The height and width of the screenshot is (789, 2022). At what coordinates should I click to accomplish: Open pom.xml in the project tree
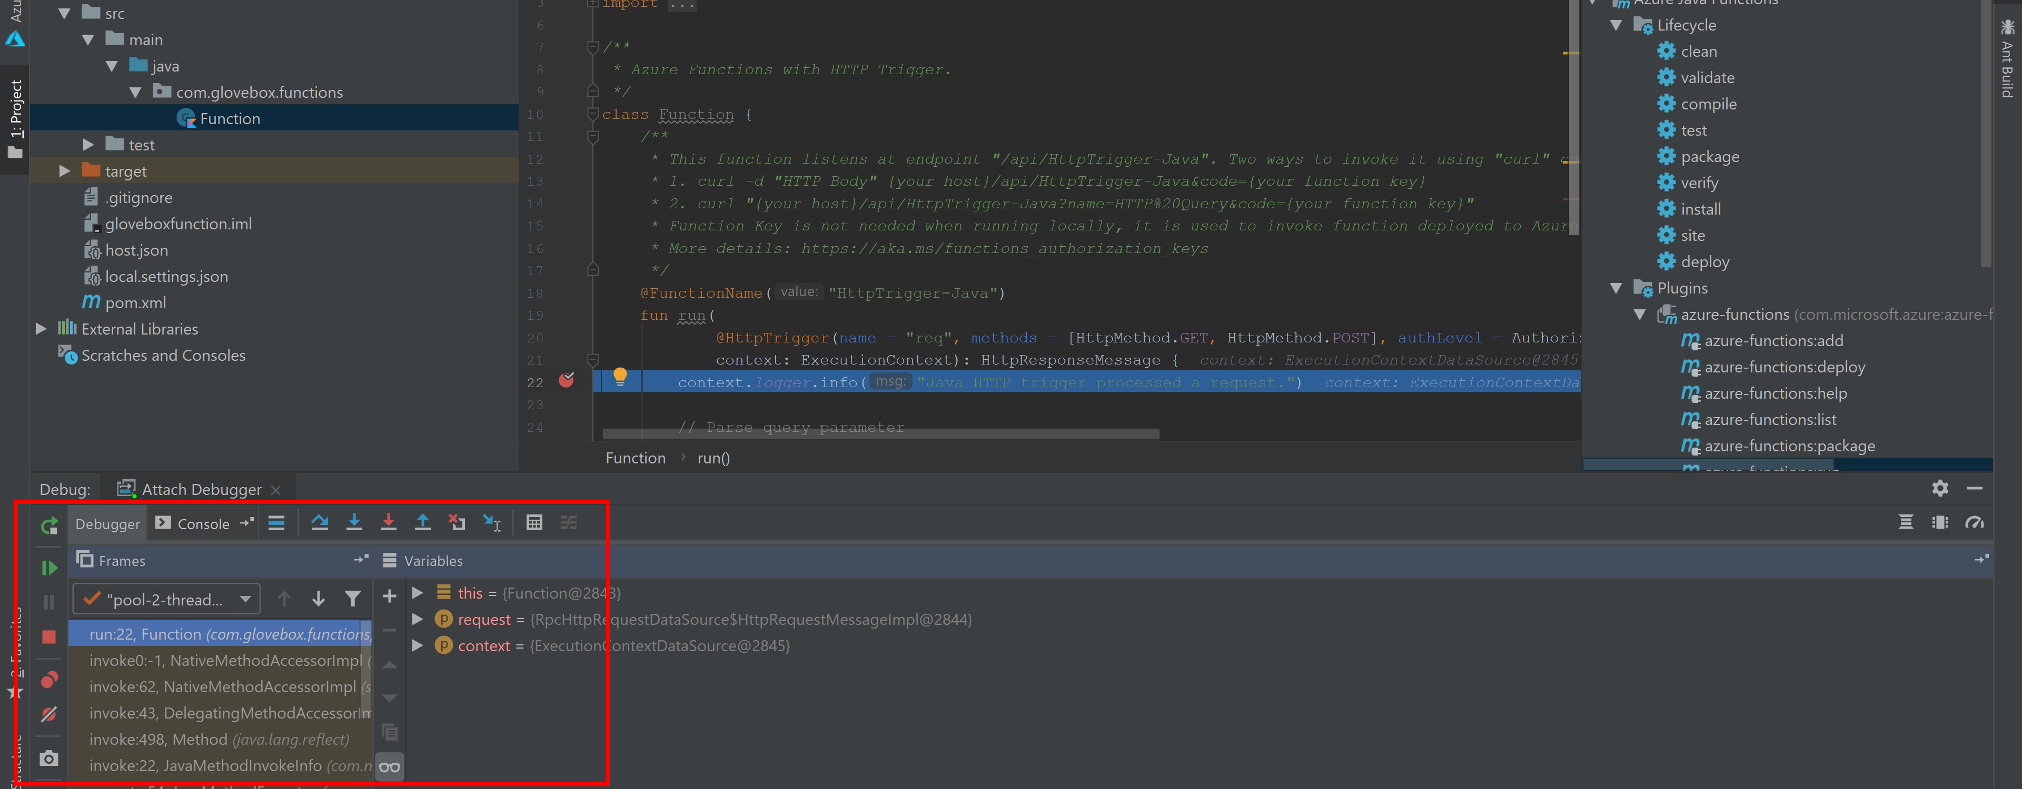point(135,303)
